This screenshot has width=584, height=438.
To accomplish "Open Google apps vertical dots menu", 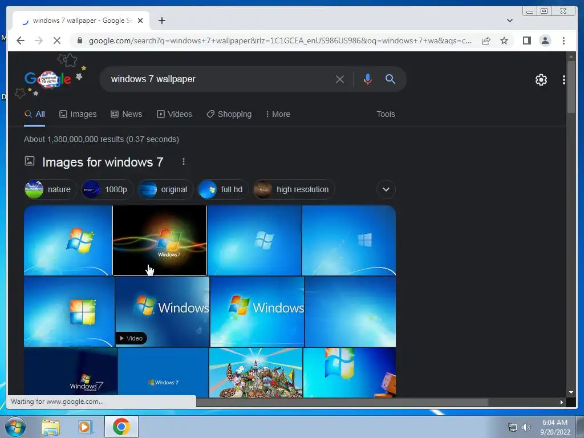I will [564, 80].
